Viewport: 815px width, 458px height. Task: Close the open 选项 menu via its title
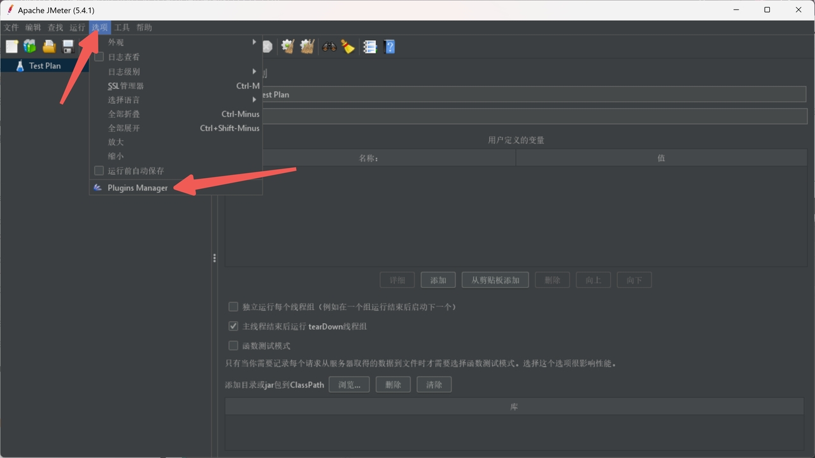click(x=100, y=27)
